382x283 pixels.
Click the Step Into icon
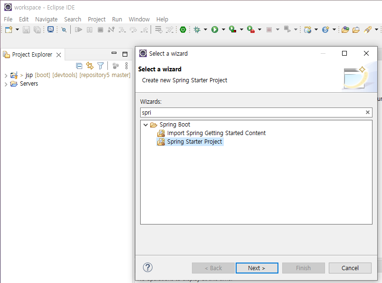pos(122,30)
